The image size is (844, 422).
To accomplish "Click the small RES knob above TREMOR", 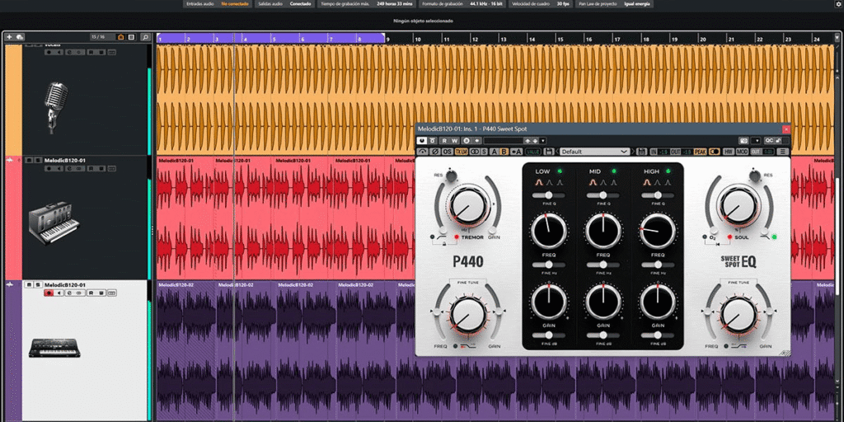I will click(451, 175).
